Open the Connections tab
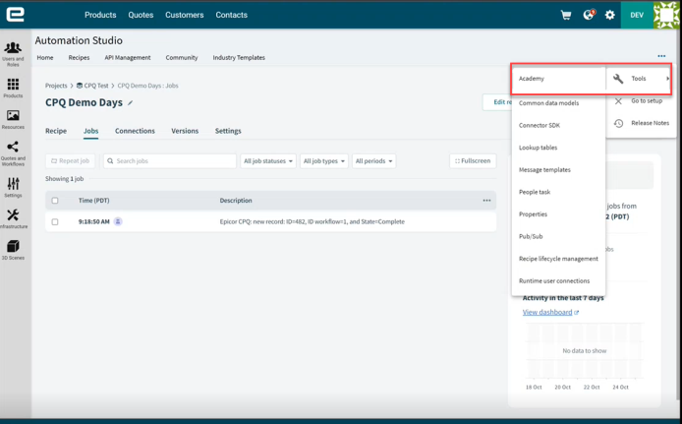Screen dimensions: 682x424 point(135,131)
